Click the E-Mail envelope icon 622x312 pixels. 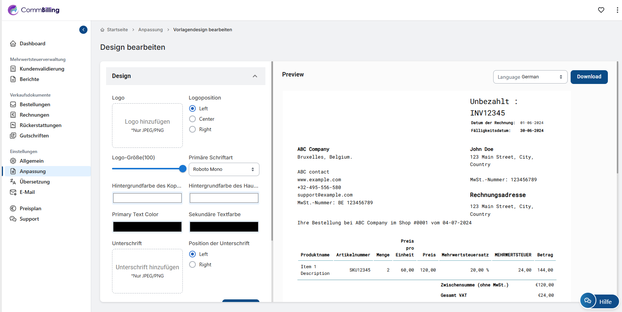(x=13, y=192)
